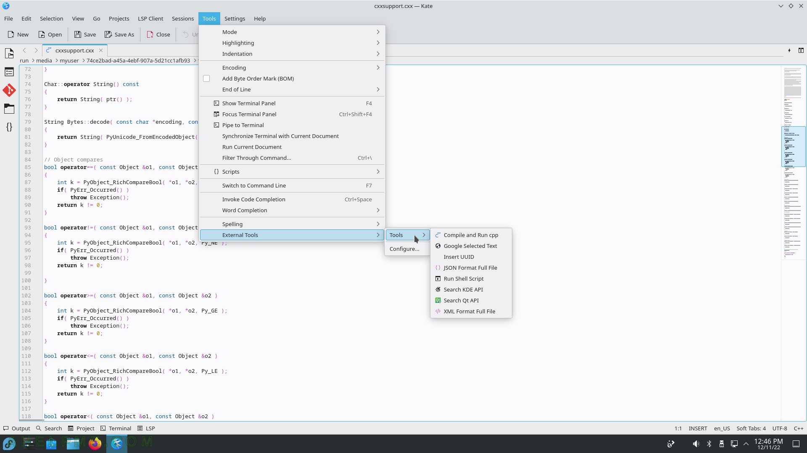This screenshot has width=807, height=453.
Task: Click the Bluetooth tray icon
Action: pyautogui.click(x=709, y=444)
